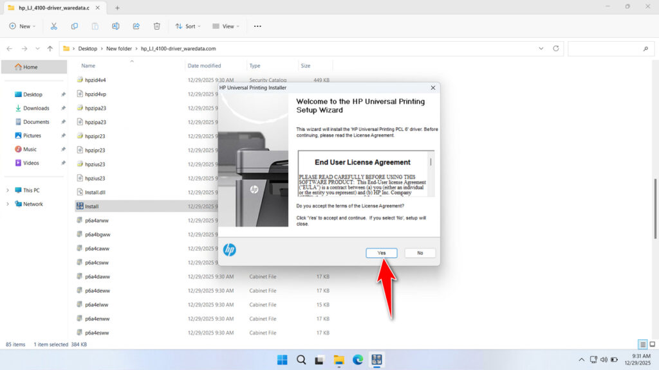Click the Copy icon
The height and width of the screenshot is (370, 659).
pyautogui.click(x=75, y=26)
